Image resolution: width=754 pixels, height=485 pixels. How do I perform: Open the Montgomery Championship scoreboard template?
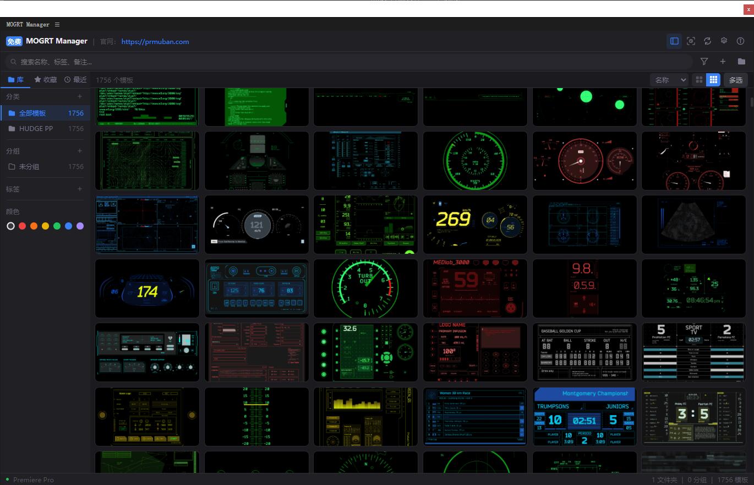(x=584, y=417)
